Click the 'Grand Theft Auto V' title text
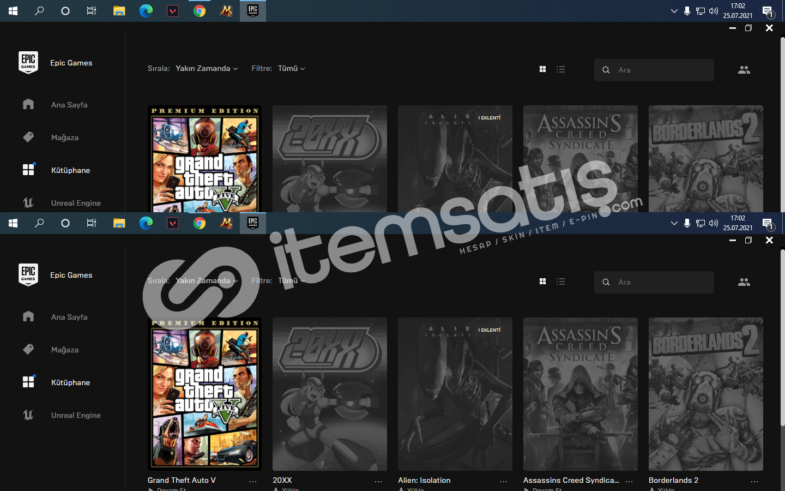This screenshot has width=785, height=491. (182, 480)
